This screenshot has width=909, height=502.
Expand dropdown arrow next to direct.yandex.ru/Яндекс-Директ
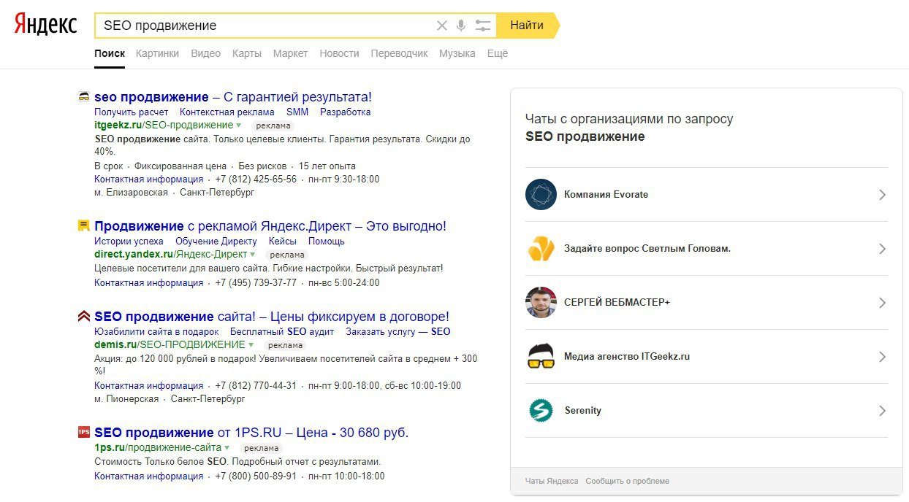click(x=253, y=255)
